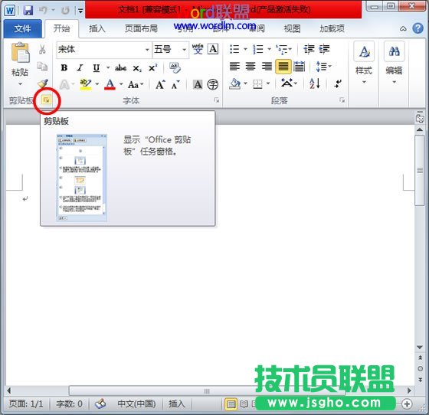Image resolution: width=429 pixels, height=415 pixels.
Task: Sort text with A-Z icon
Action: (315, 83)
